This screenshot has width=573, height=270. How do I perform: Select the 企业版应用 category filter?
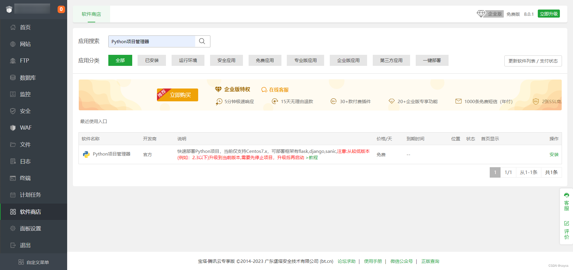coord(348,60)
